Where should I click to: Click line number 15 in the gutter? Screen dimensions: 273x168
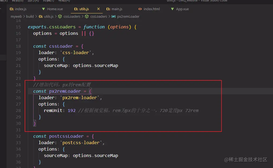click(18, 27)
